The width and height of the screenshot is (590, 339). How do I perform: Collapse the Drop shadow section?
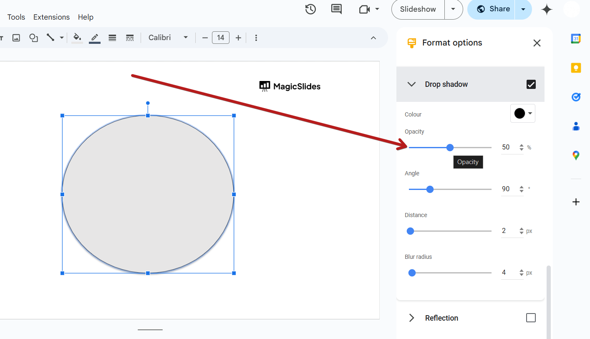412,84
